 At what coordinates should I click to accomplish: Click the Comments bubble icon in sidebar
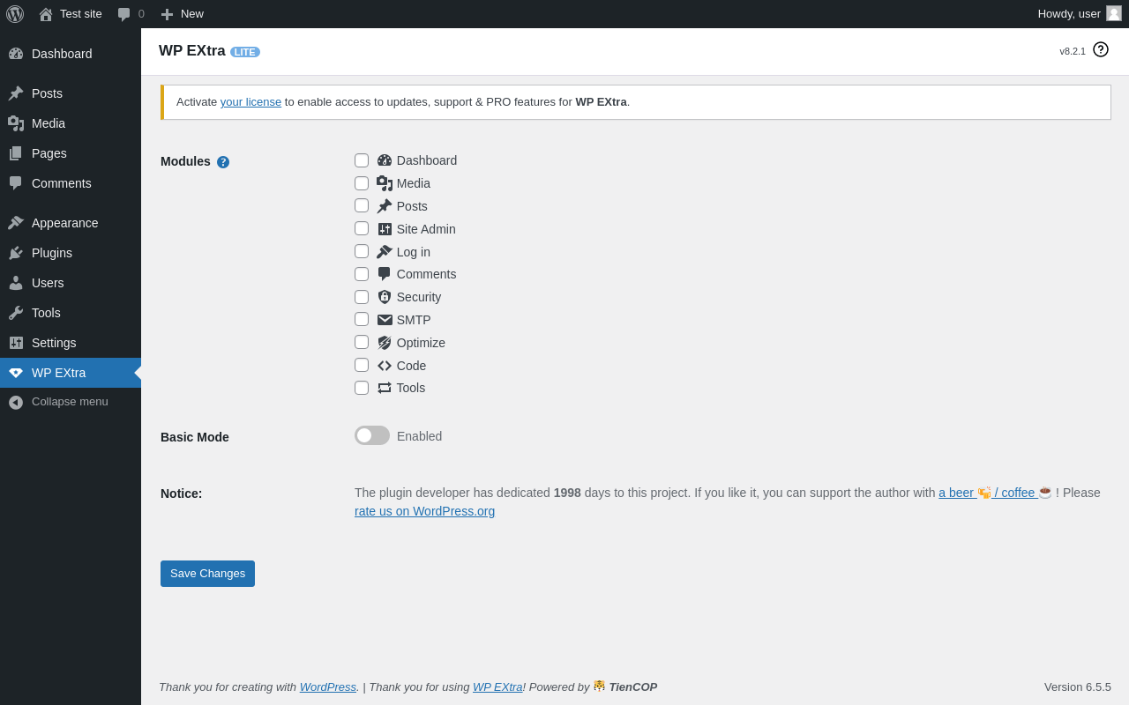click(16, 183)
